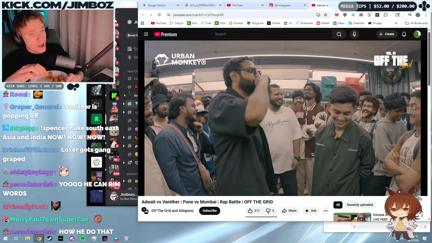Open the Windows Start menu
Viewport: 432px width, 243px height.
[5, 239]
